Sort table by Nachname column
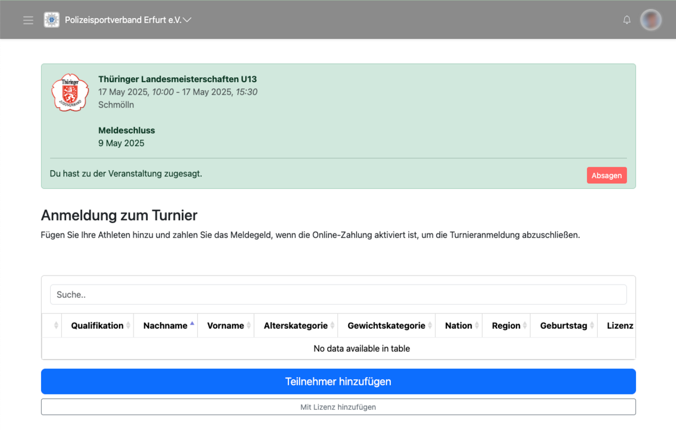The height and width of the screenshot is (430, 676). point(165,326)
